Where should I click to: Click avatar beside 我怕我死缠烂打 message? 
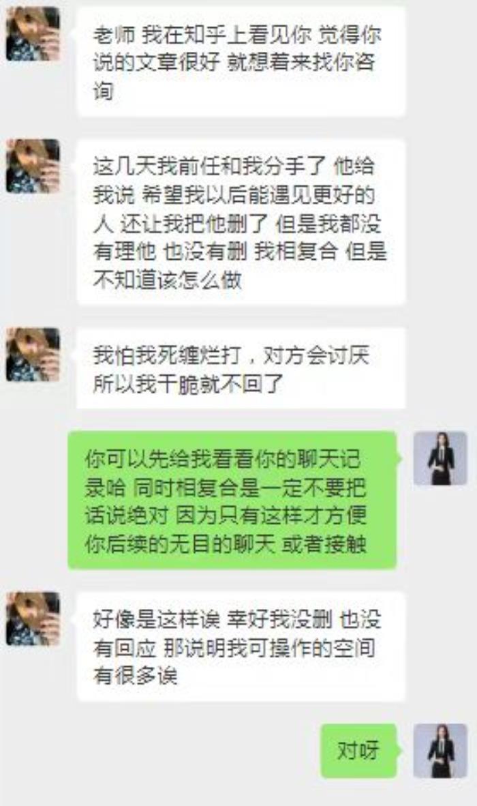33,355
